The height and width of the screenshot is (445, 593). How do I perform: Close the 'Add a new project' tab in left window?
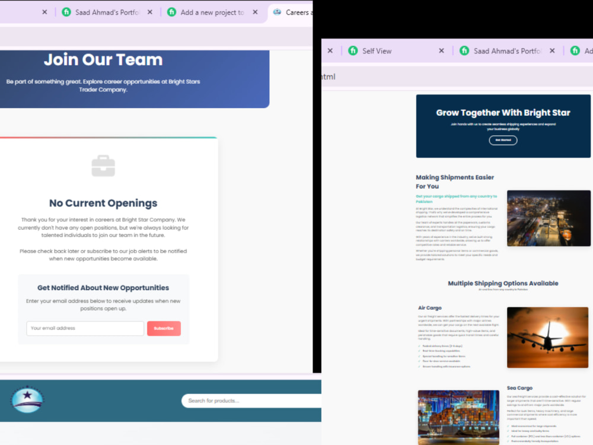[x=255, y=12]
